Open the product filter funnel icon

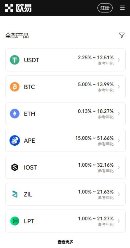click(122, 35)
